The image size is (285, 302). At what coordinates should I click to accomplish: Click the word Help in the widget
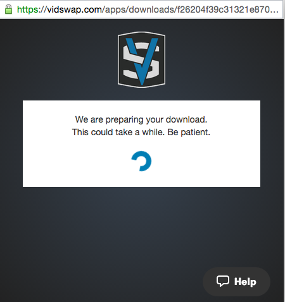[x=245, y=282]
